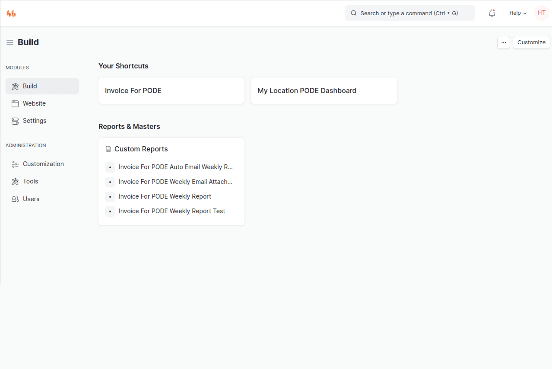The width and height of the screenshot is (552, 369).
Task: Open Invoice For PODE Weekly Report
Action: [x=165, y=196]
